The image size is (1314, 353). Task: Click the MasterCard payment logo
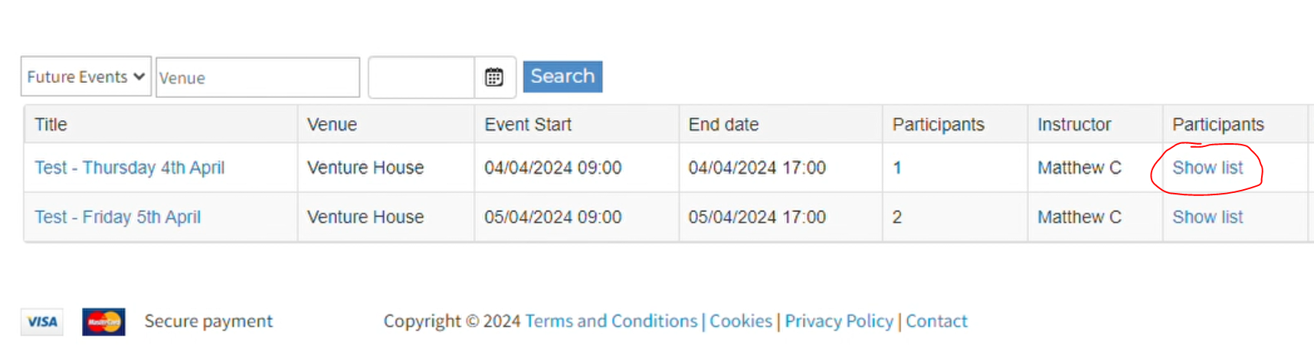coord(103,322)
